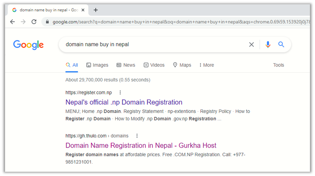Submit search with magnifier icon

click(x=281, y=44)
